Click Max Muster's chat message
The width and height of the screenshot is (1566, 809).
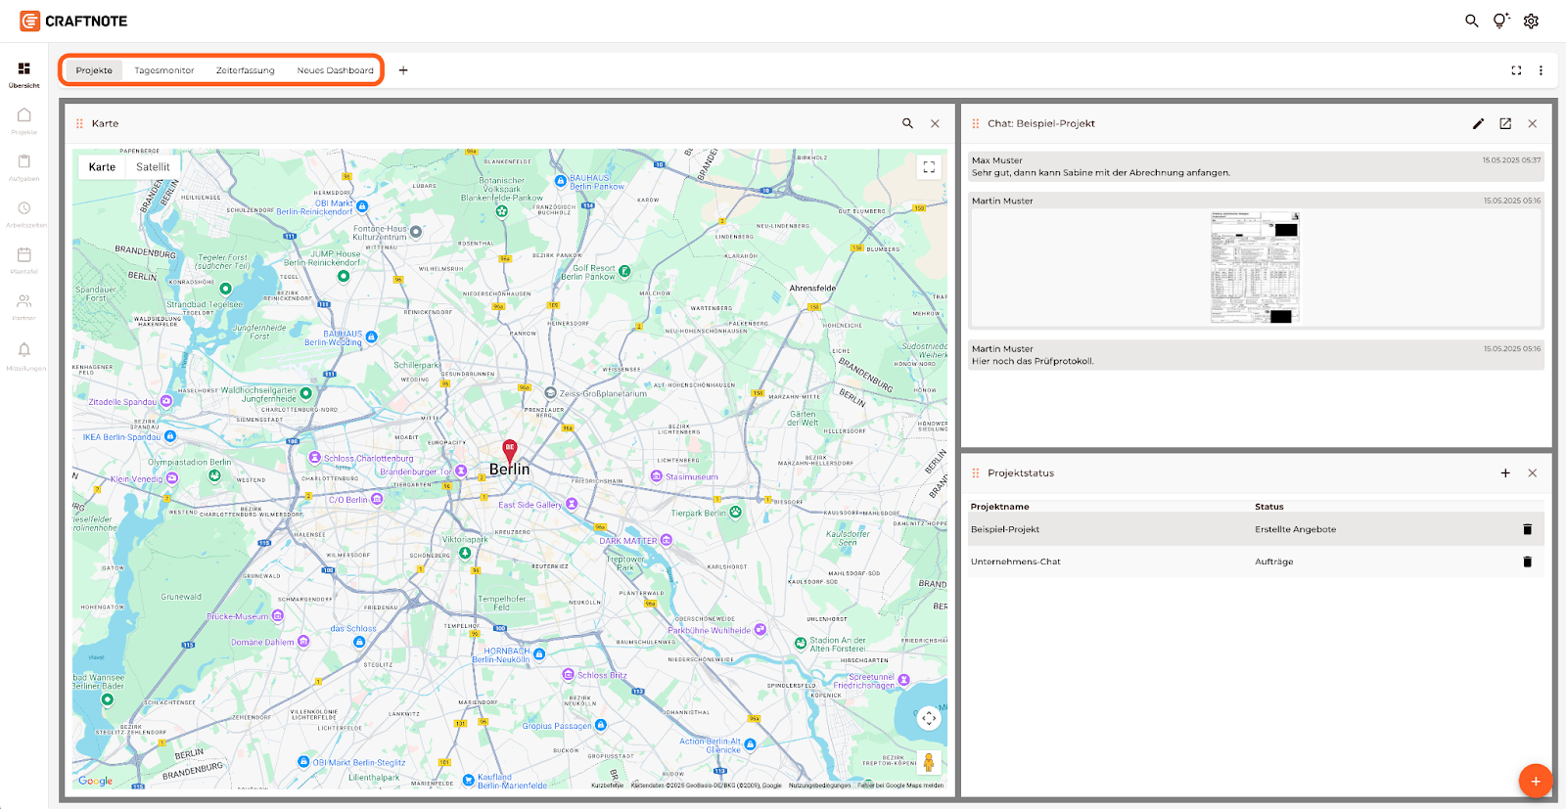pos(1256,166)
